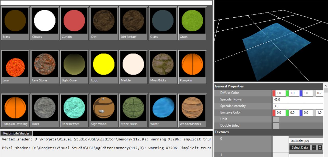Click the Pixel shader warning line
The height and width of the screenshot is (157, 328).
pos(107,148)
